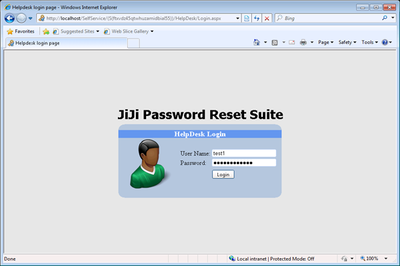
Task: Click the Refresh page icon
Action: pos(257,19)
